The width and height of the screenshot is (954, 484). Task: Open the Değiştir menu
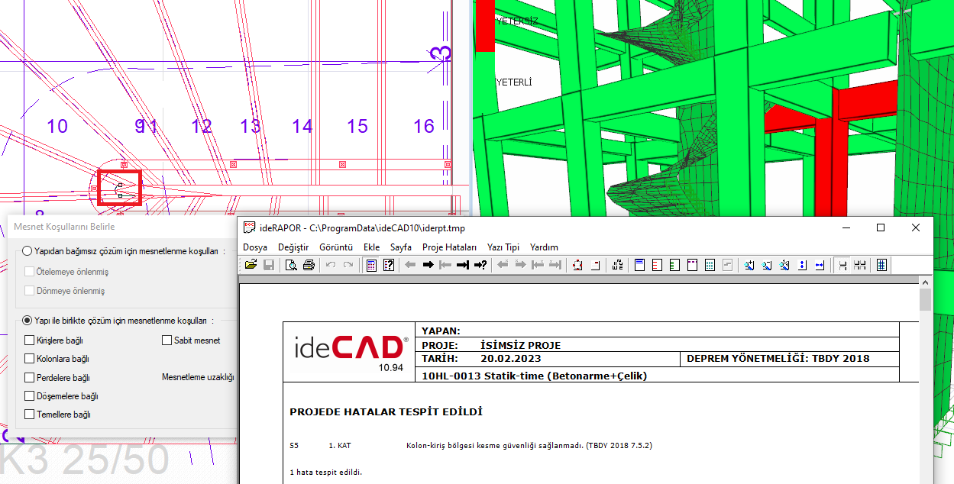coord(293,247)
